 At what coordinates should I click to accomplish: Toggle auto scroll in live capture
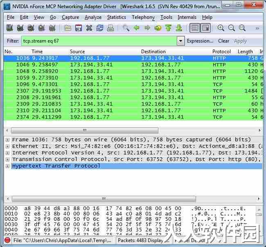(205, 28)
